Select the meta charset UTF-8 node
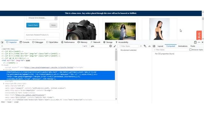This screenshot has height=114, width=204. click(x=15, y=86)
